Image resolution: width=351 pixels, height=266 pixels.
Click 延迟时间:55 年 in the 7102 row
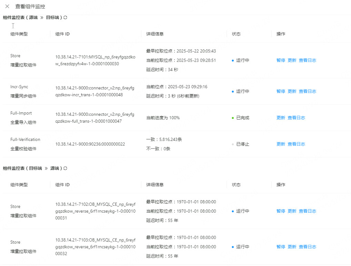(162, 221)
